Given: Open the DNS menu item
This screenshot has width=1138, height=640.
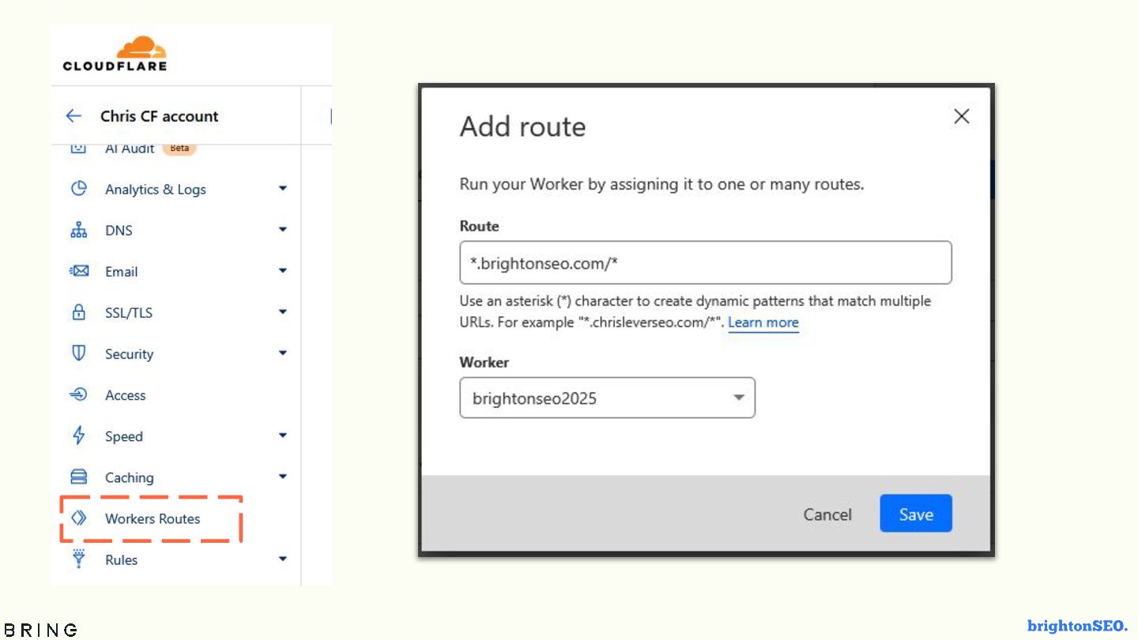Looking at the screenshot, I should pos(119,231).
